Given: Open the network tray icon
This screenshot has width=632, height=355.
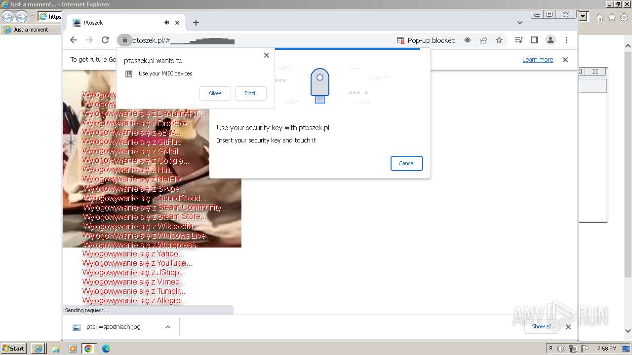Looking at the screenshot, I should point(573,349).
